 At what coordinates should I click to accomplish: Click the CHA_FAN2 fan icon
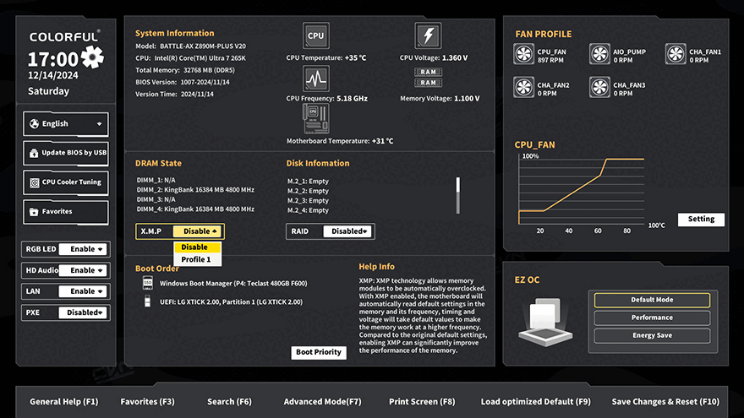pos(524,87)
